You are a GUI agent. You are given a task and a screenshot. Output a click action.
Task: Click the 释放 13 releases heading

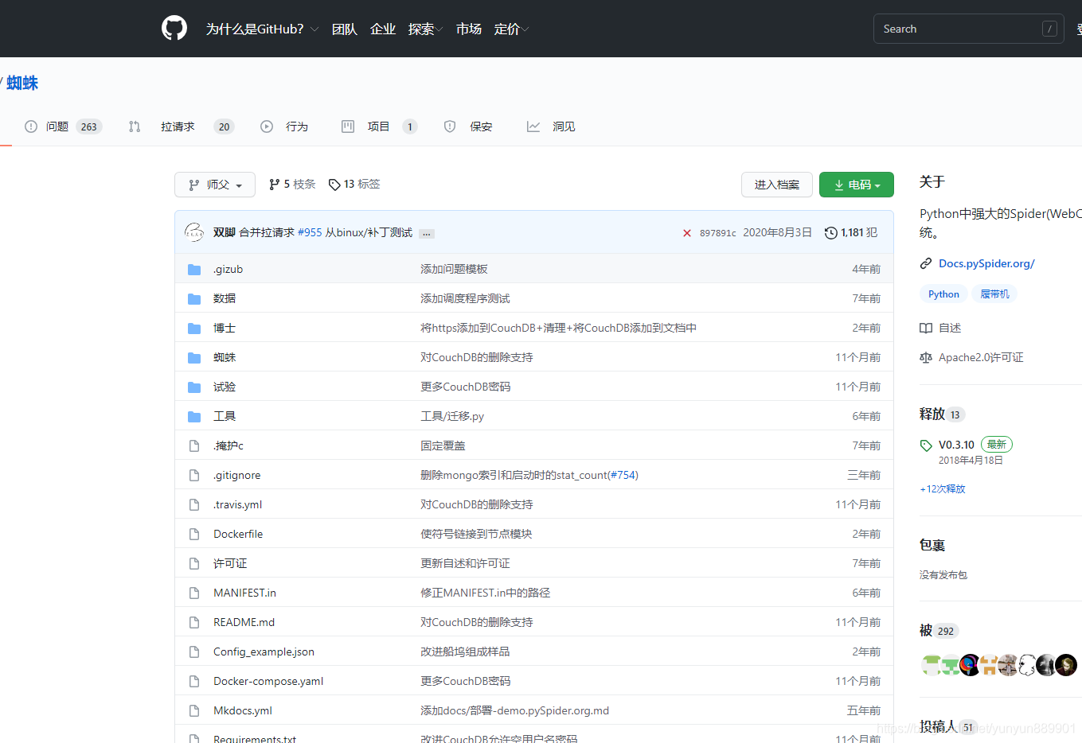pos(942,414)
